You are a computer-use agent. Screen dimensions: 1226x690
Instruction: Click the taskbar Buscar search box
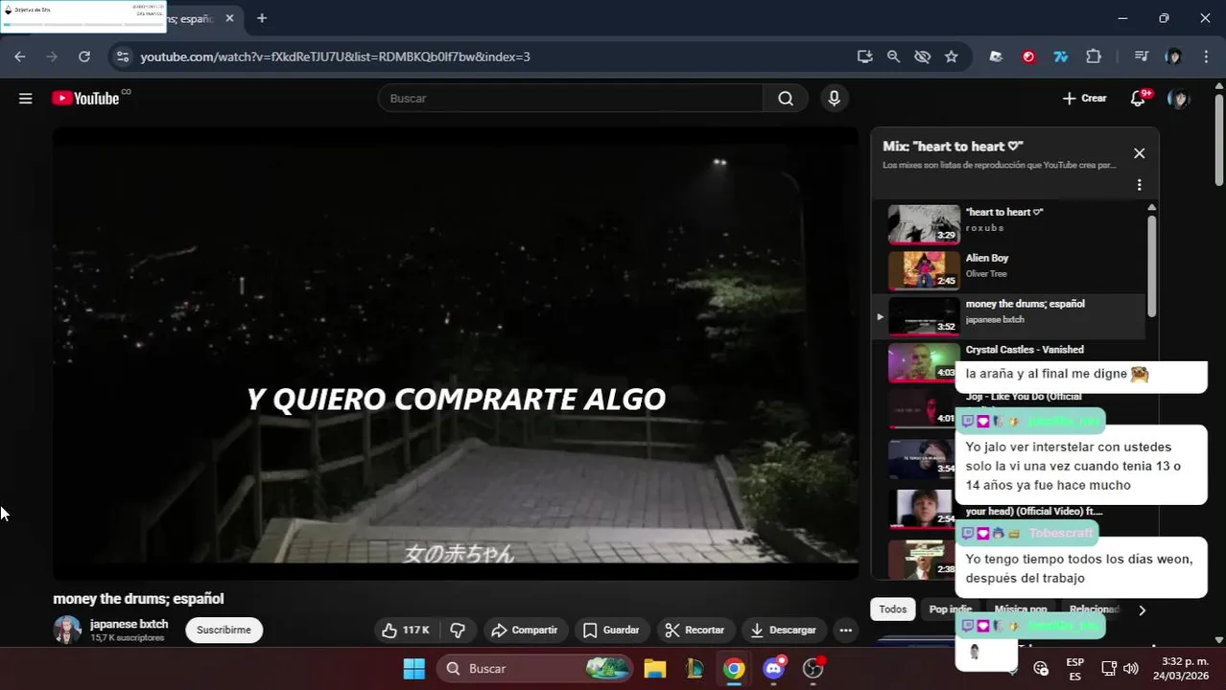(x=535, y=668)
